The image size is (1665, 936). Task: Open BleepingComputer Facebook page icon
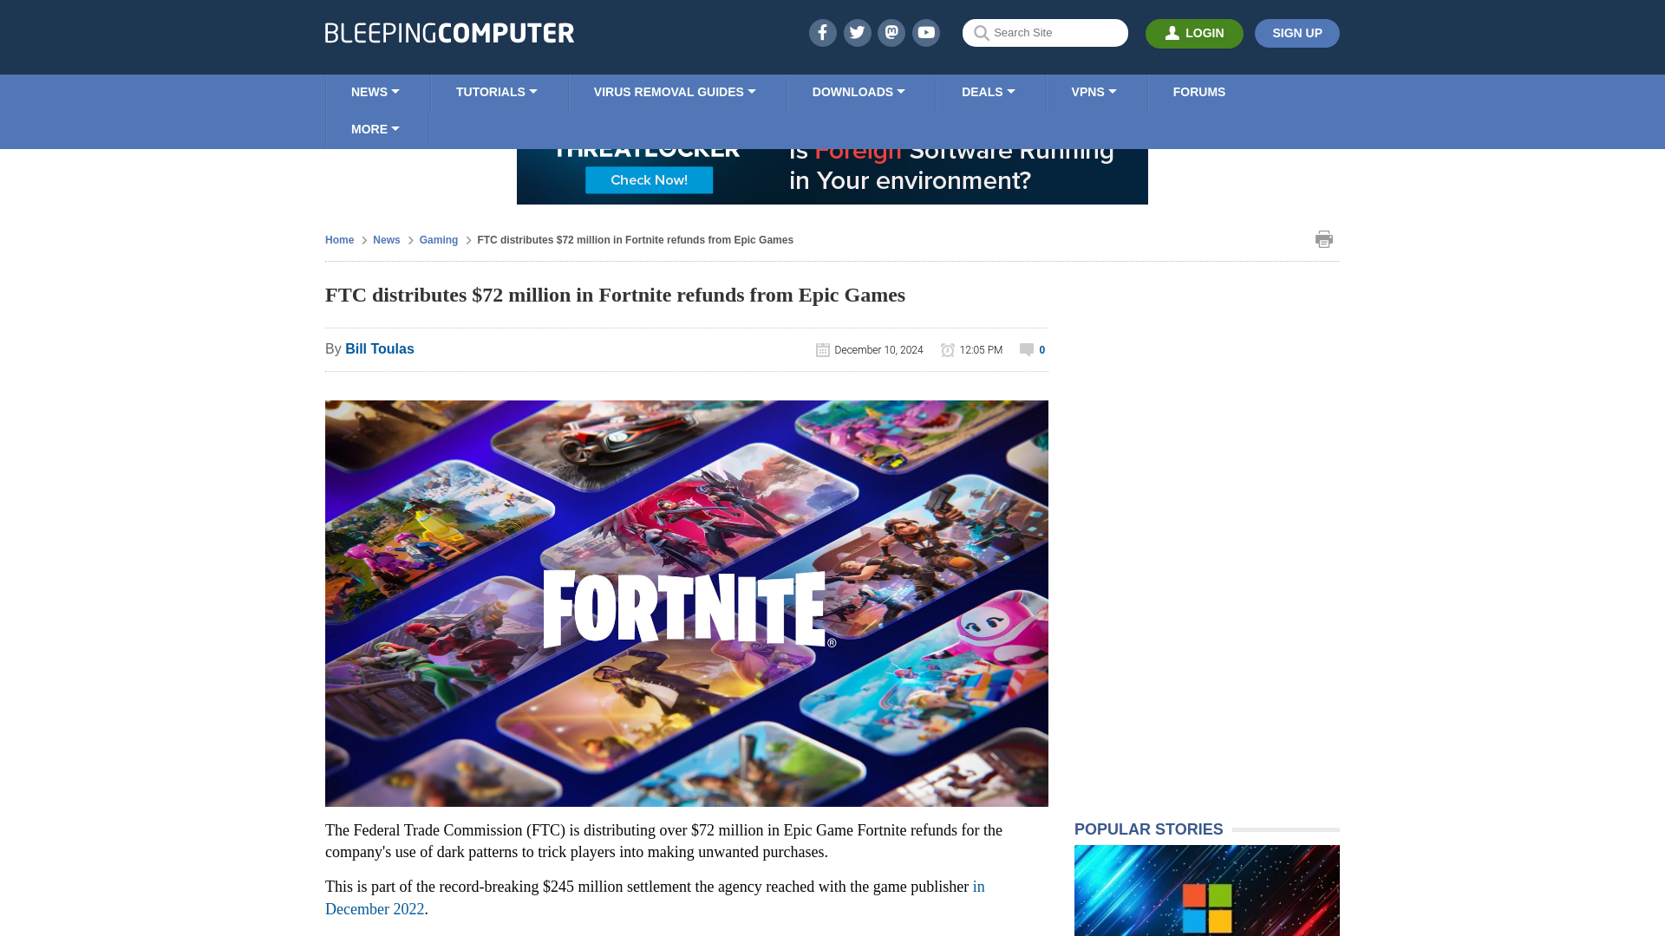pos(822,33)
